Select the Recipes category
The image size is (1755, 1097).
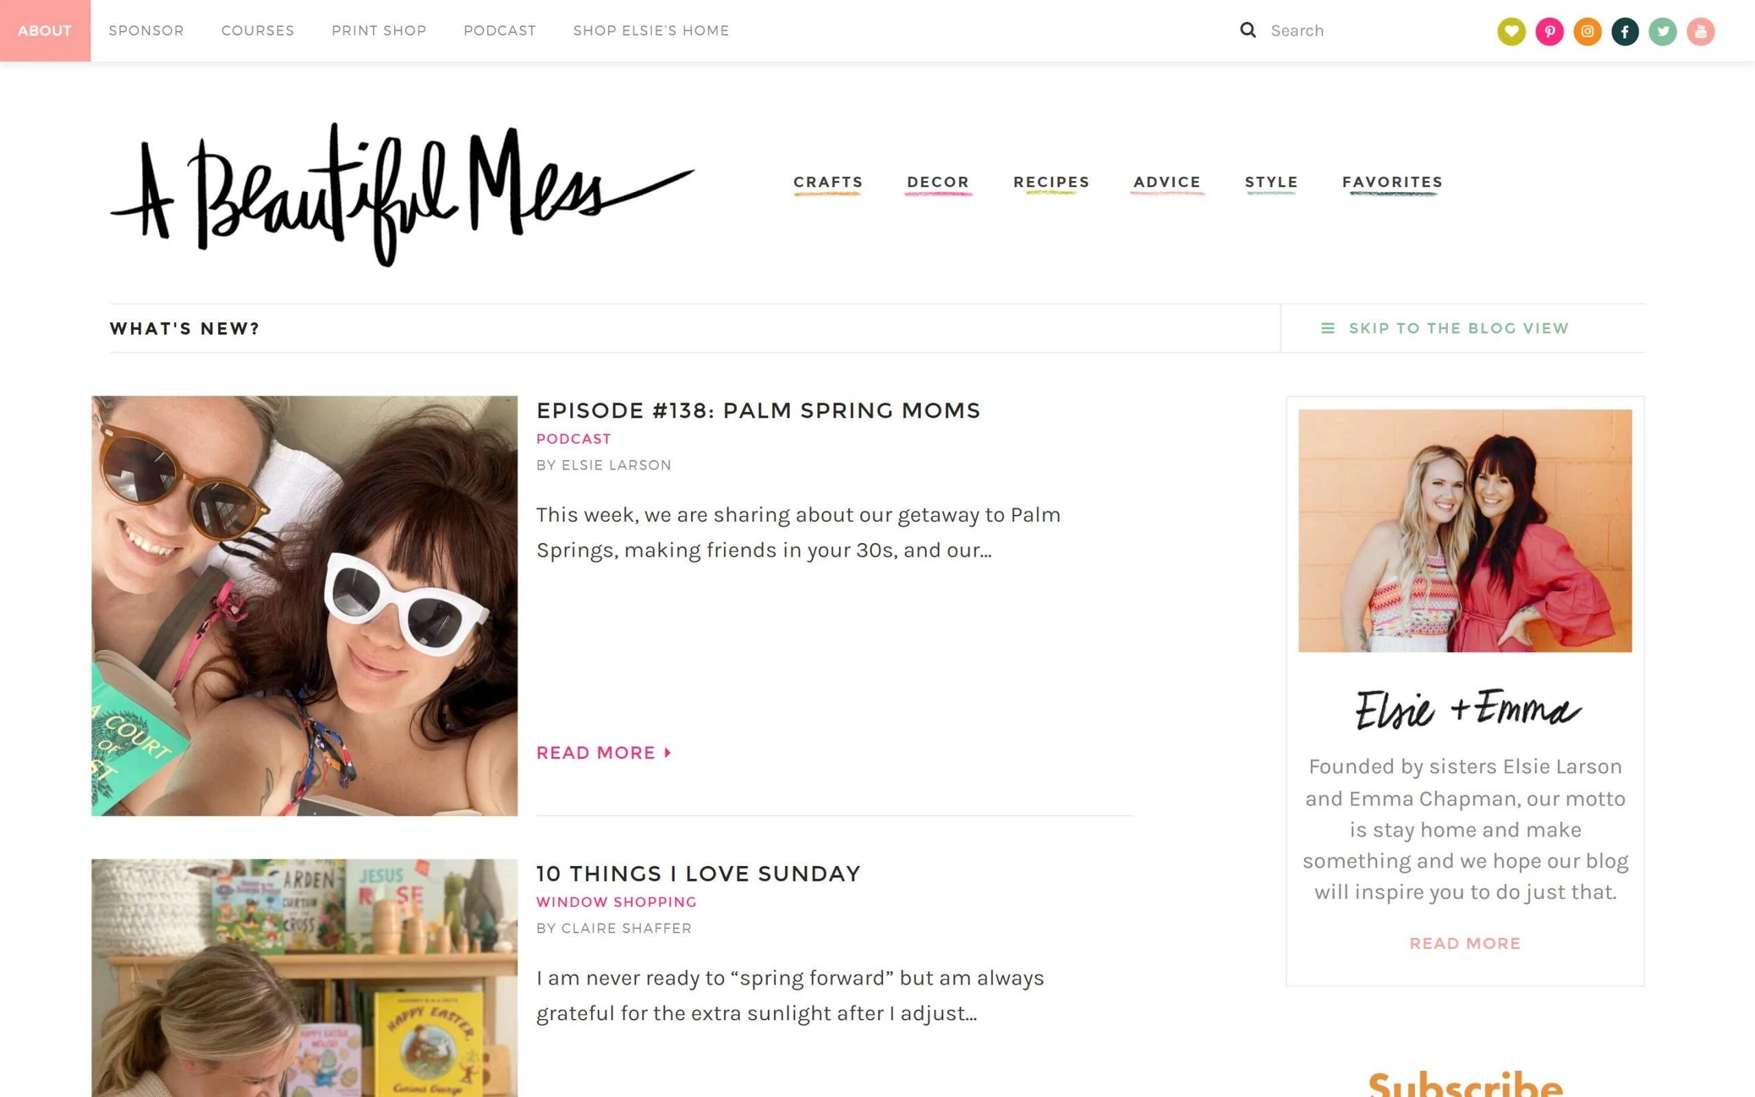point(1051,183)
